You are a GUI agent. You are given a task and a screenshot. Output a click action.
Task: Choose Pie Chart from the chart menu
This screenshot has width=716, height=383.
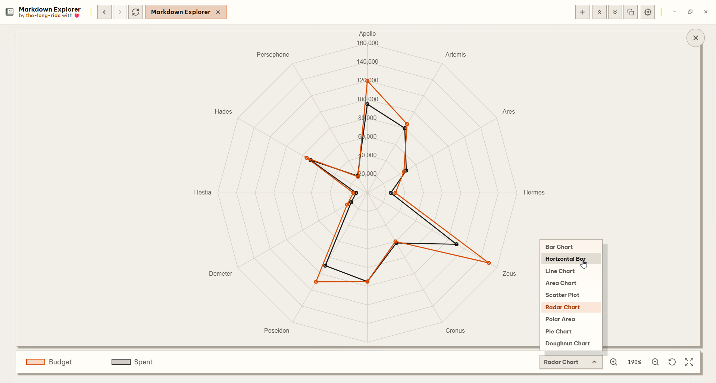tap(571, 331)
